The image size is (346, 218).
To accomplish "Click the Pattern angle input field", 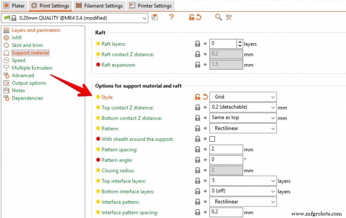I will pos(226,160).
